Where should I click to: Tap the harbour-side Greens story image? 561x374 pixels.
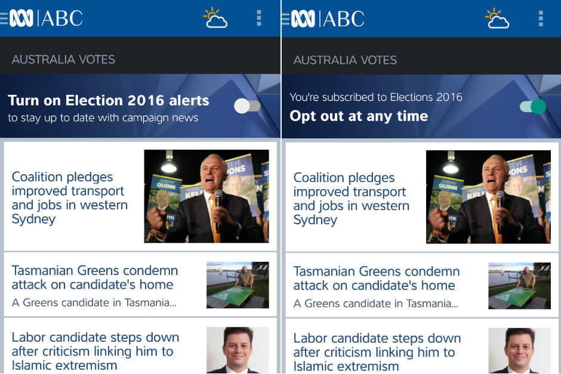[238, 285]
